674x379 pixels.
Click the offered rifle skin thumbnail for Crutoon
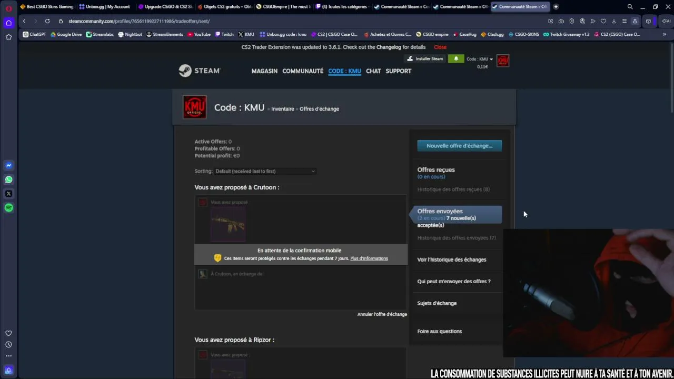pyautogui.click(x=229, y=224)
